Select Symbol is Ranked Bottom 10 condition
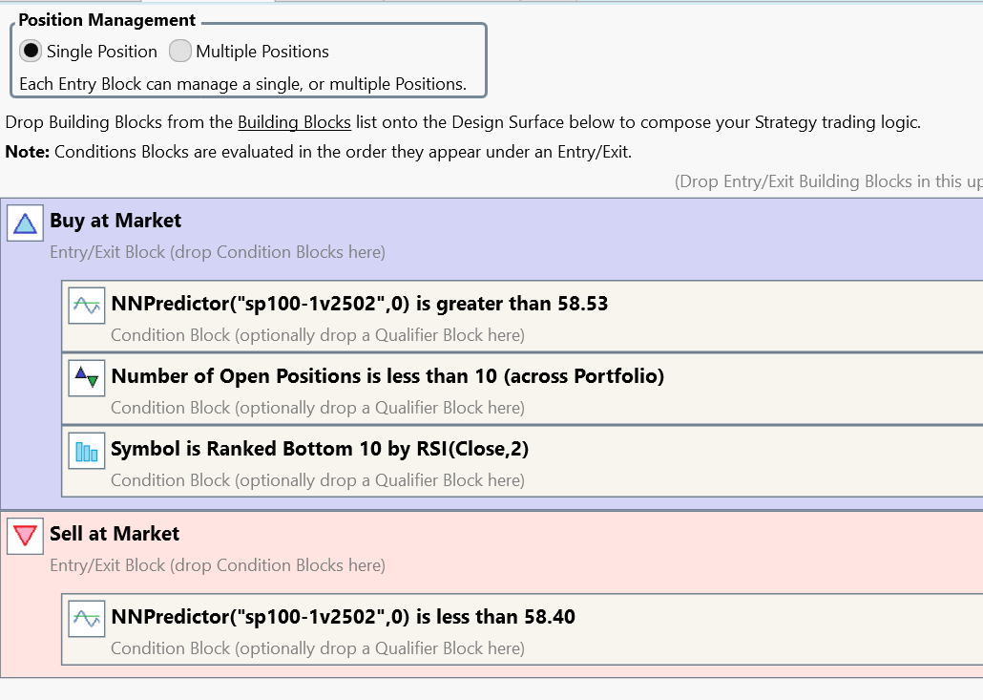 tap(320, 449)
